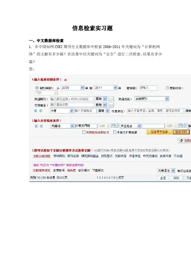The height and width of the screenshot is (270, 191).
Task: Click the 作者单位 input field
Action: click(156, 111)
